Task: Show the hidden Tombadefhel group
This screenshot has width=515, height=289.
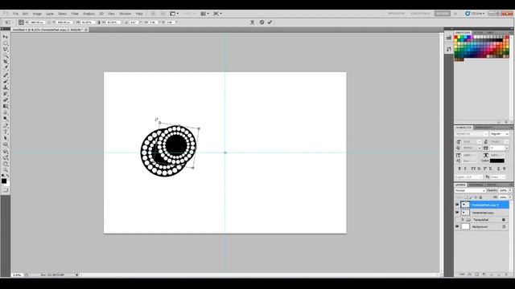Action: tap(457, 219)
